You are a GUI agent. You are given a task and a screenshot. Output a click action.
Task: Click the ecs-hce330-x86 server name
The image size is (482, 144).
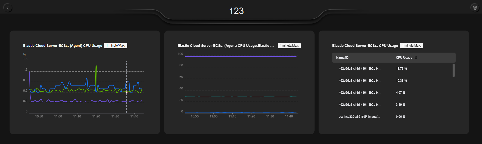tap(359, 117)
